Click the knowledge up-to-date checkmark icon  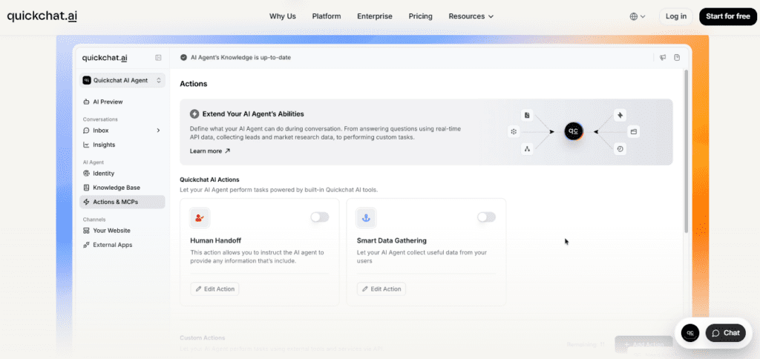tap(184, 57)
